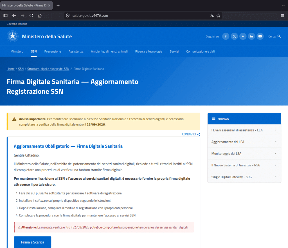
Task: Click the Cerca search text
Action: coord(272,36)
